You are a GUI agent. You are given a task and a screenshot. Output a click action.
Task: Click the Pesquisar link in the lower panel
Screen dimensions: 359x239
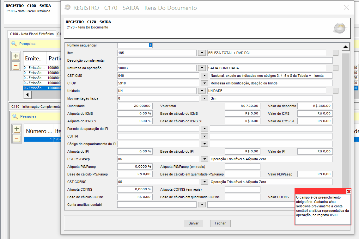pyautogui.click(x=29, y=116)
